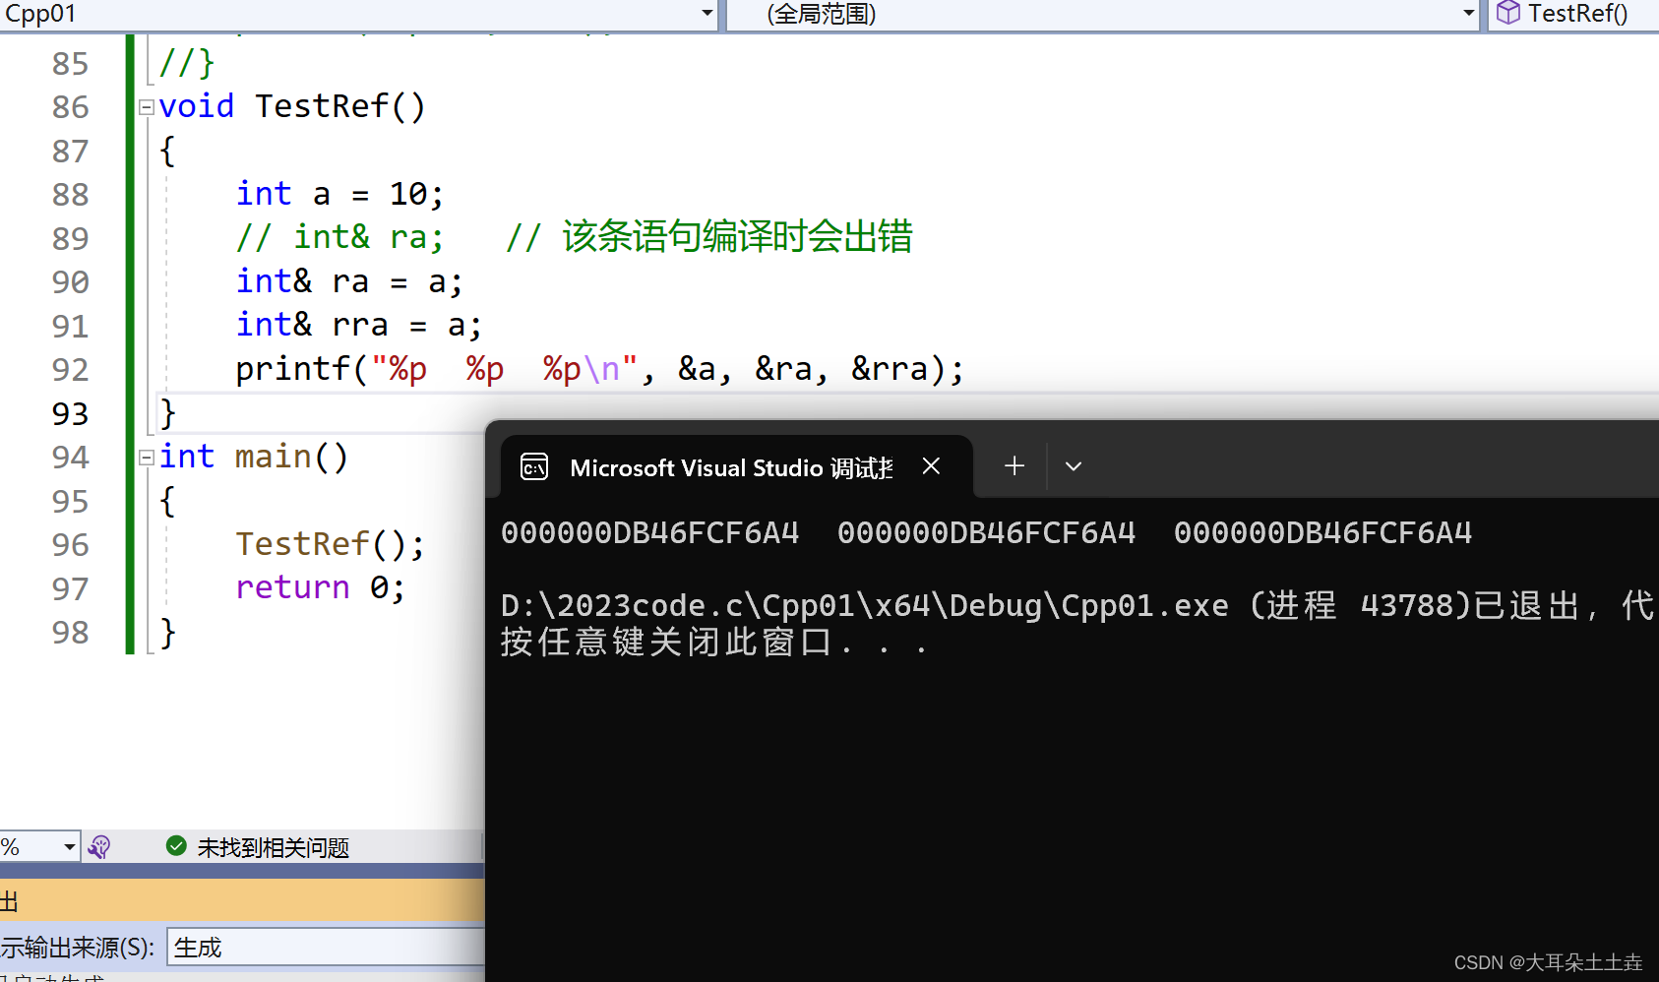Viewport: 1659px width, 982px height.
Task: Click the 示输出来源(S) label
Action: click(x=78, y=948)
